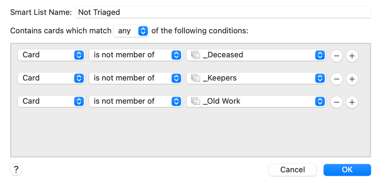
Task: Add a condition after the _Keepers row
Action: pyautogui.click(x=352, y=79)
